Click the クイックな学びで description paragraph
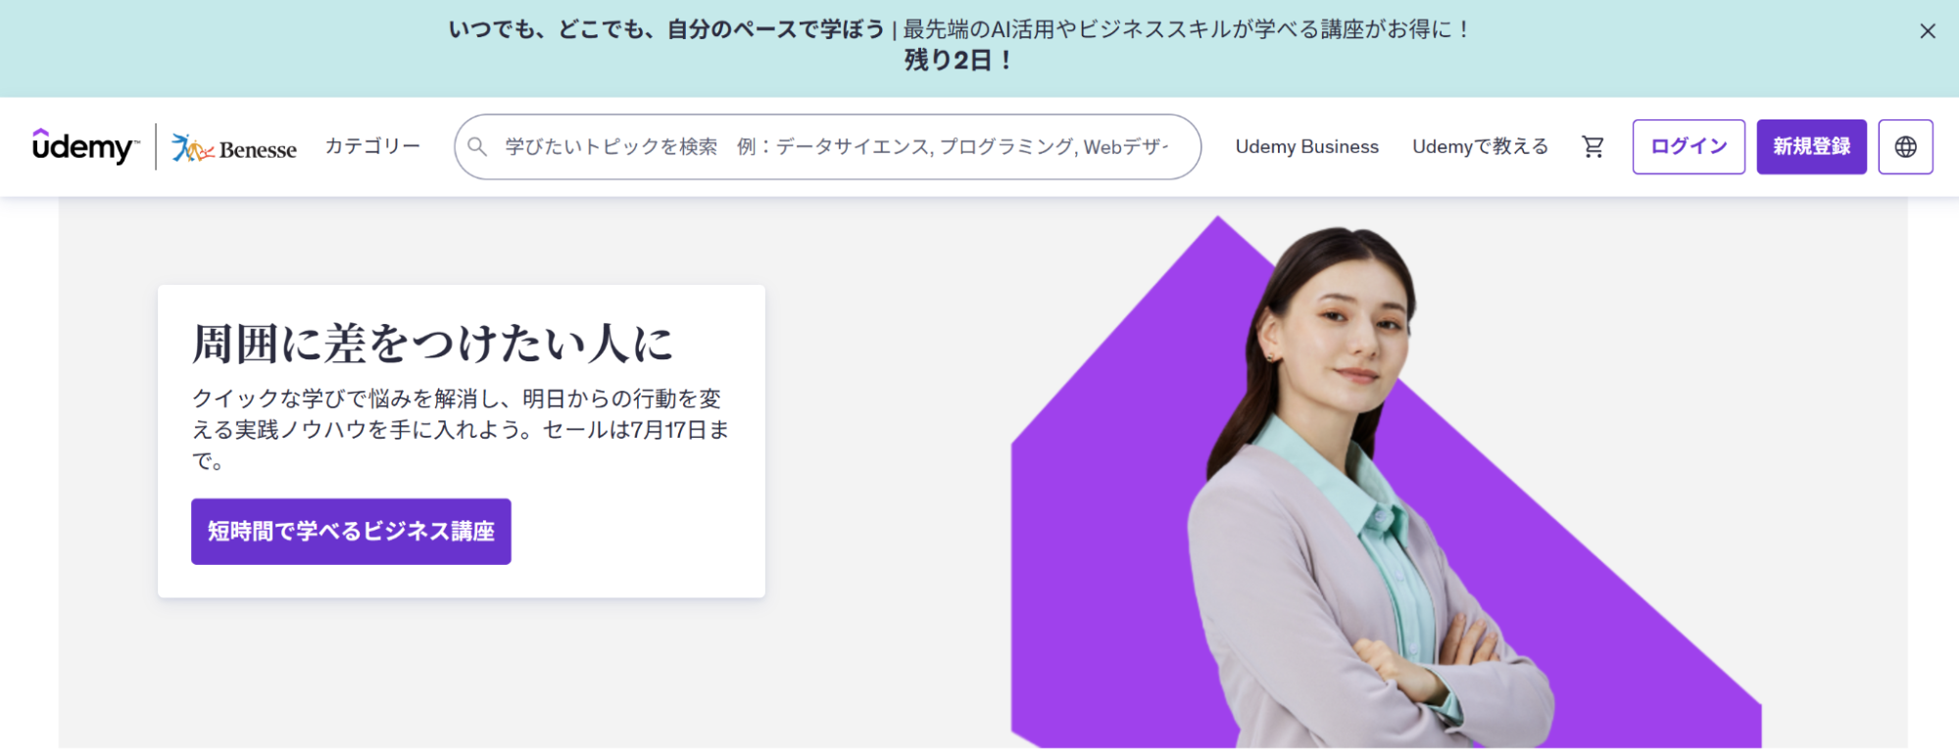This screenshot has width=1959, height=753. [461, 429]
